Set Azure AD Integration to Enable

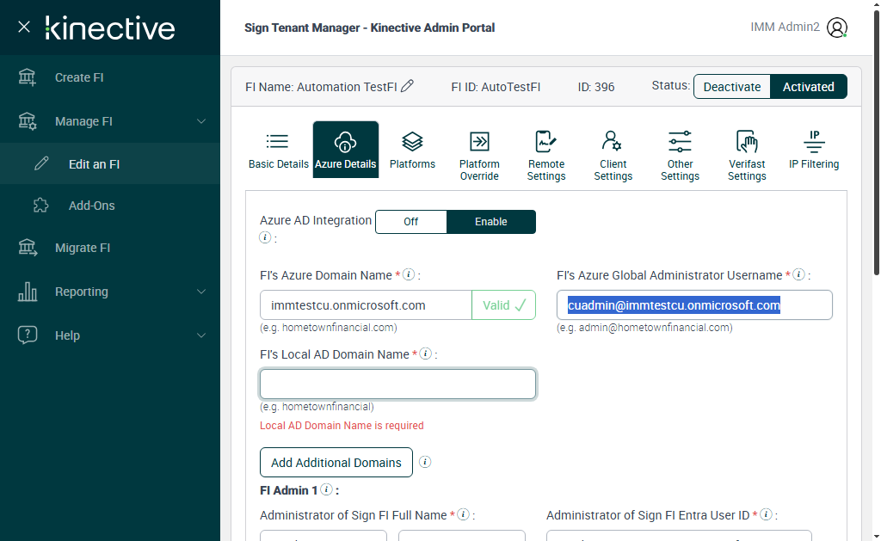(491, 222)
